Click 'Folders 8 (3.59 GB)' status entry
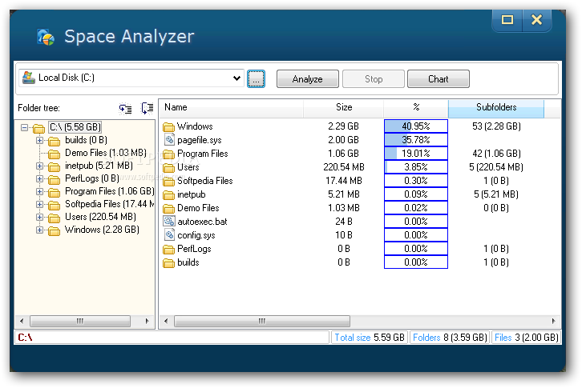Image resolution: width=582 pixels, height=388 pixels. pyautogui.click(x=450, y=338)
